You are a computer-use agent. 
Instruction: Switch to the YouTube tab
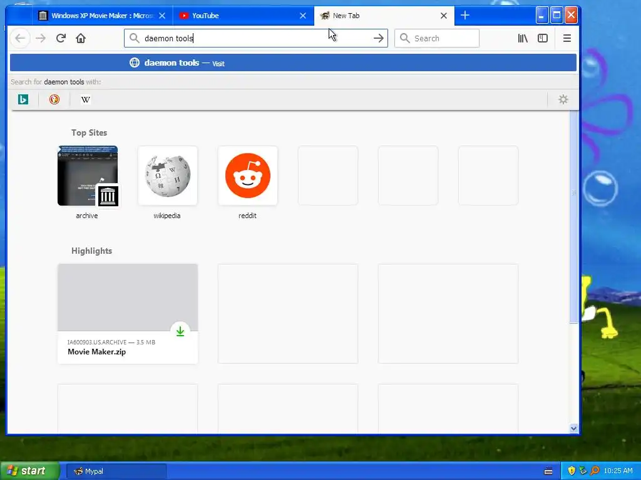point(244,16)
